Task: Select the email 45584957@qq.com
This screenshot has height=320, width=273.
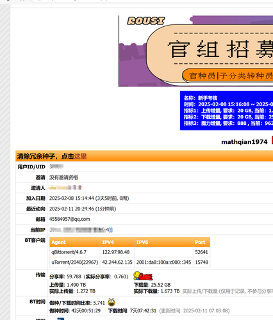Action: (69, 219)
